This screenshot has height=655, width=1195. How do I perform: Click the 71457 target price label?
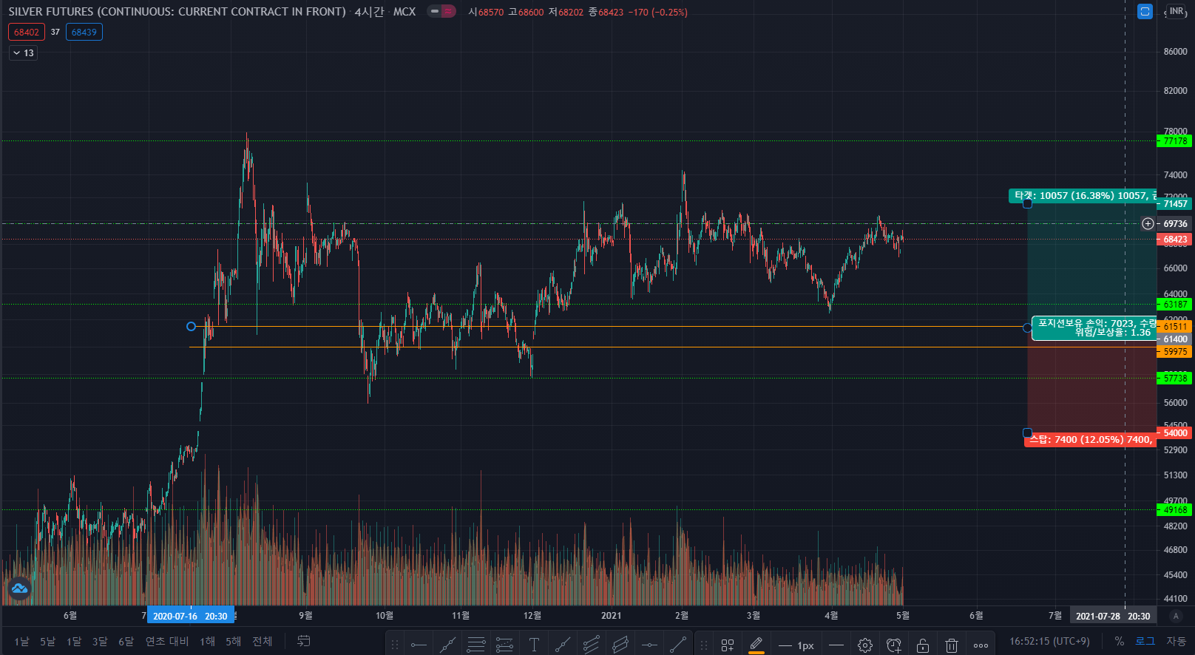click(1174, 203)
